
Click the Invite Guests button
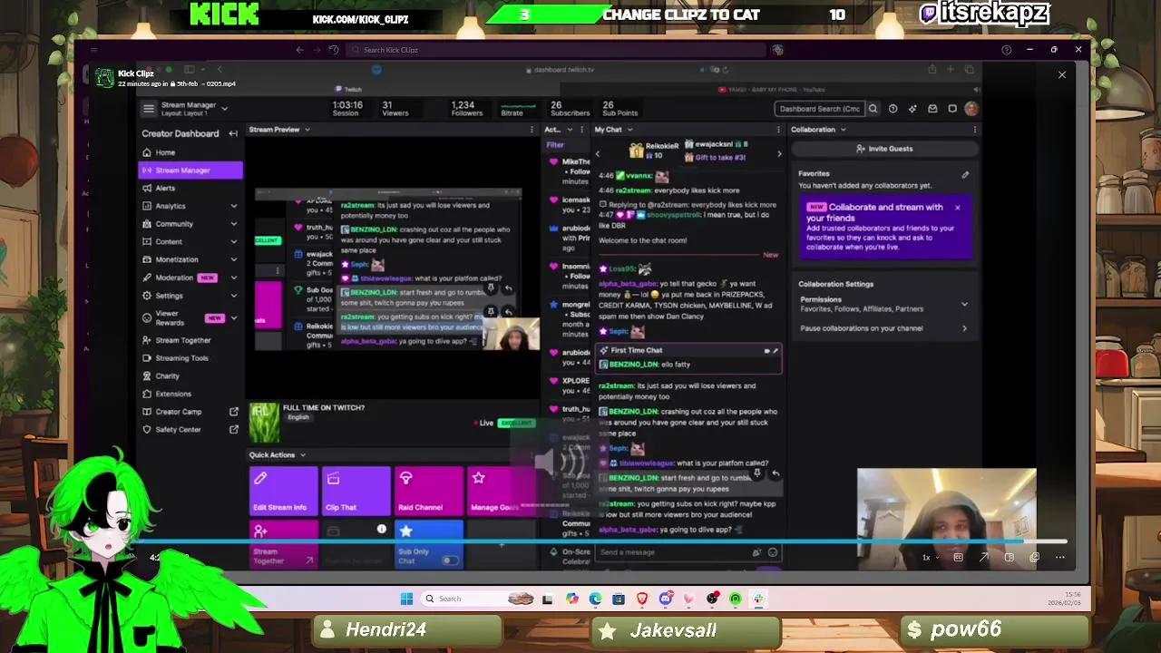tap(884, 149)
